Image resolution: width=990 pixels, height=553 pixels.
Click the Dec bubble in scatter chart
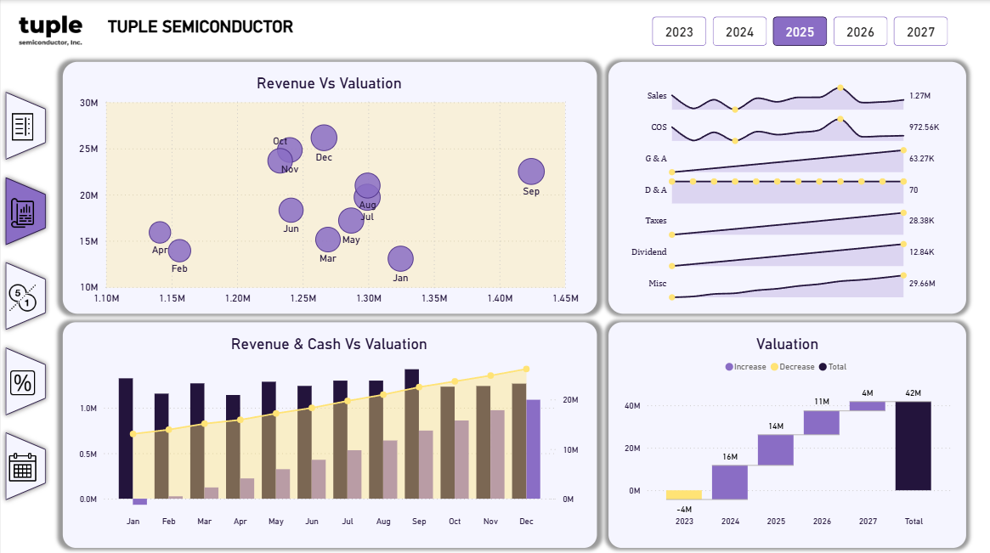click(324, 138)
